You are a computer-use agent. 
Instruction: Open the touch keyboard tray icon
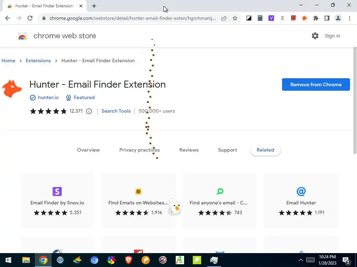310,260
